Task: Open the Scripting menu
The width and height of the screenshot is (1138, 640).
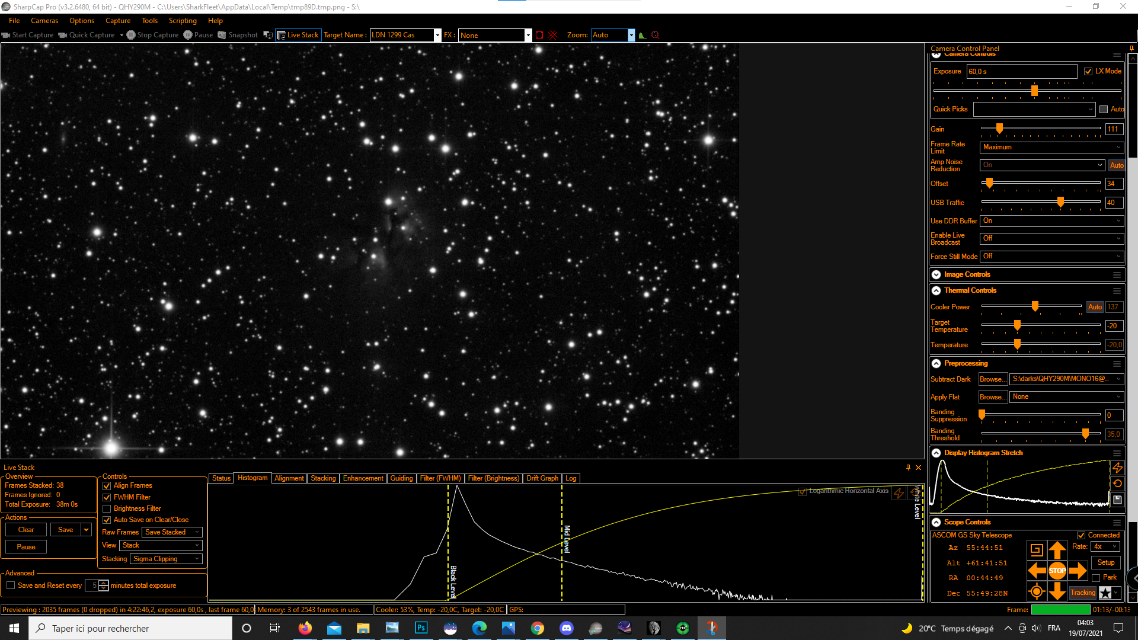Action: point(183,21)
